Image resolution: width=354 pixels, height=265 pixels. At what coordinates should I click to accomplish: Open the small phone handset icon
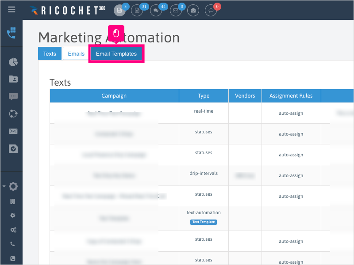[13, 244]
